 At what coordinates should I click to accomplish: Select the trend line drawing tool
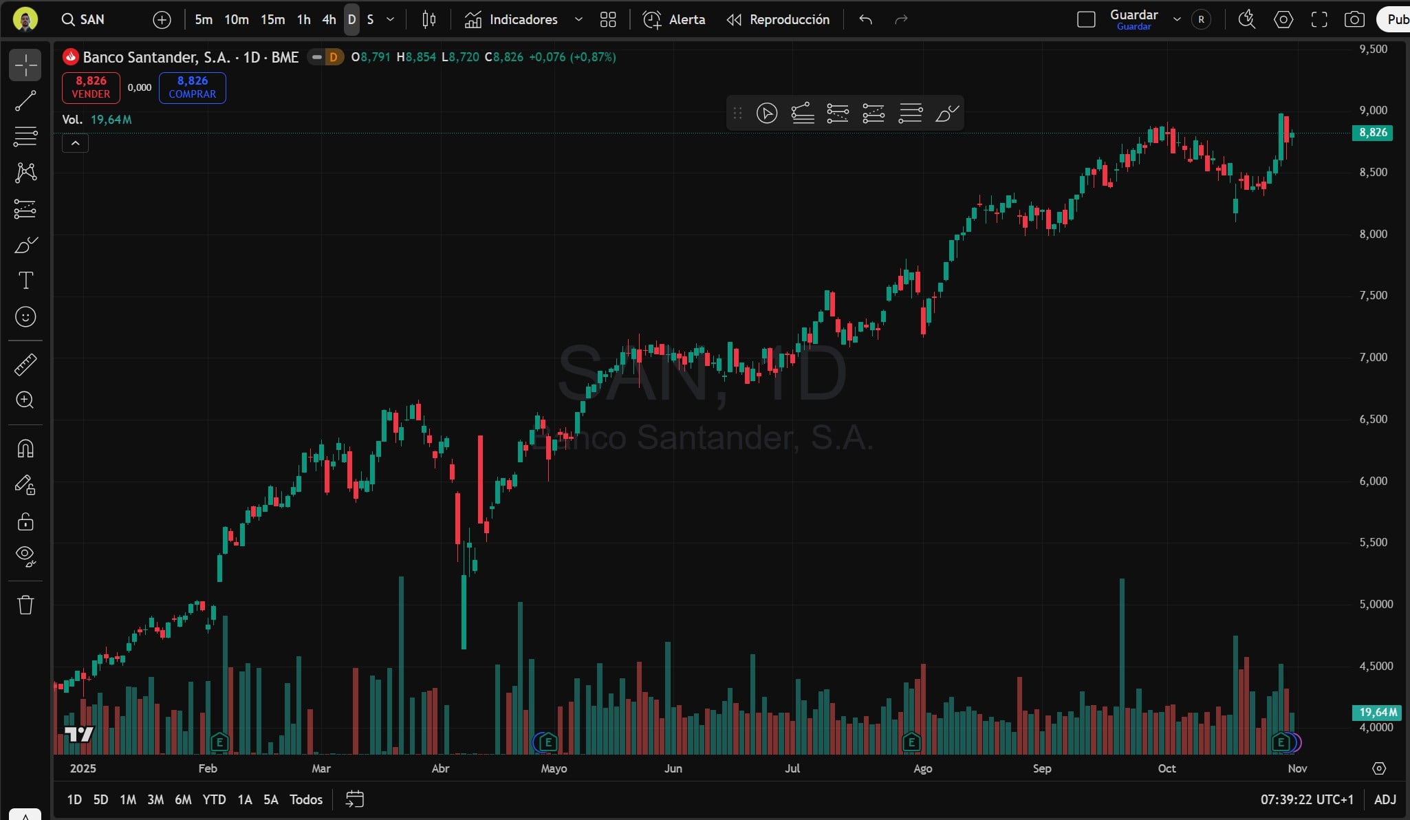click(x=25, y=101)
